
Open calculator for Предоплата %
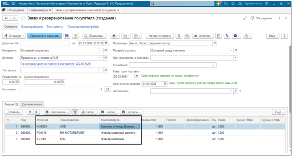(17, 82)
